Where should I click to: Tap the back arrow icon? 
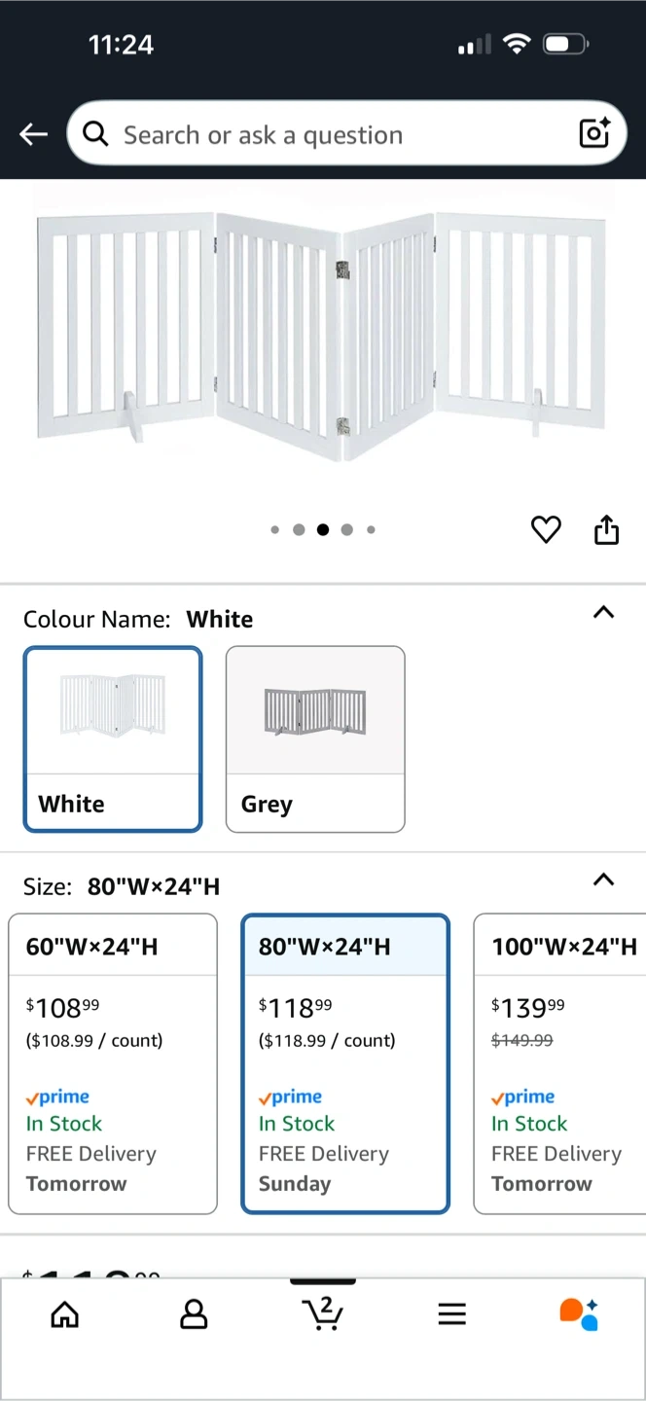tap(33, 134)
